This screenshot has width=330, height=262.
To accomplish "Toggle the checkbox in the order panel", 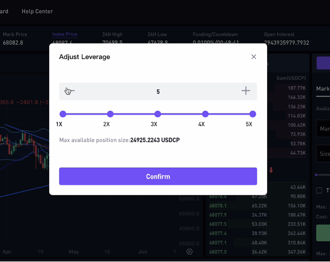I will [319, 191].
